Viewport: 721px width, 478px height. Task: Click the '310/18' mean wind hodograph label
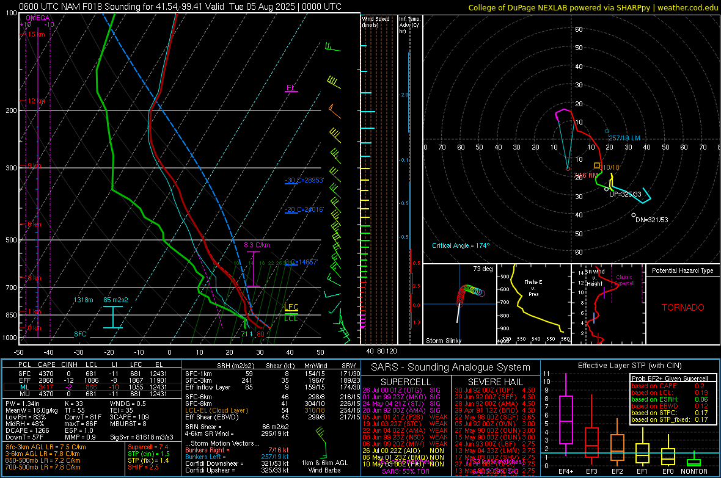(x=609, y=167)
